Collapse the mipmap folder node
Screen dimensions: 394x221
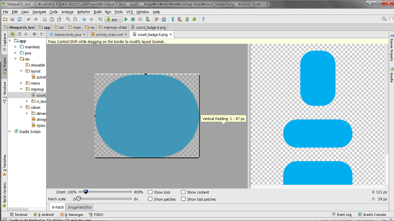pyautogui.click(x=21, y=89)
